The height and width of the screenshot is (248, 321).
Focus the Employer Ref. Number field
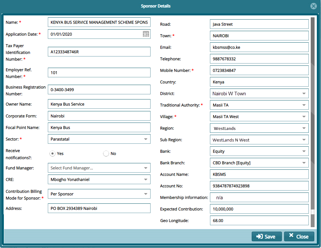point(99,73)
